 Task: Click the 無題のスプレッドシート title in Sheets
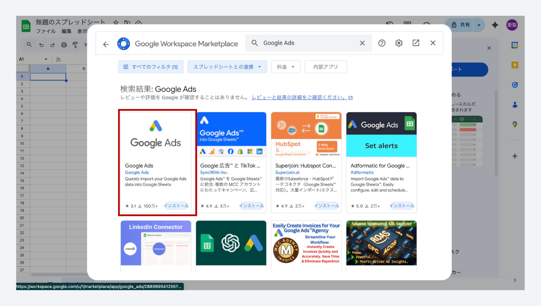(70, 22)
